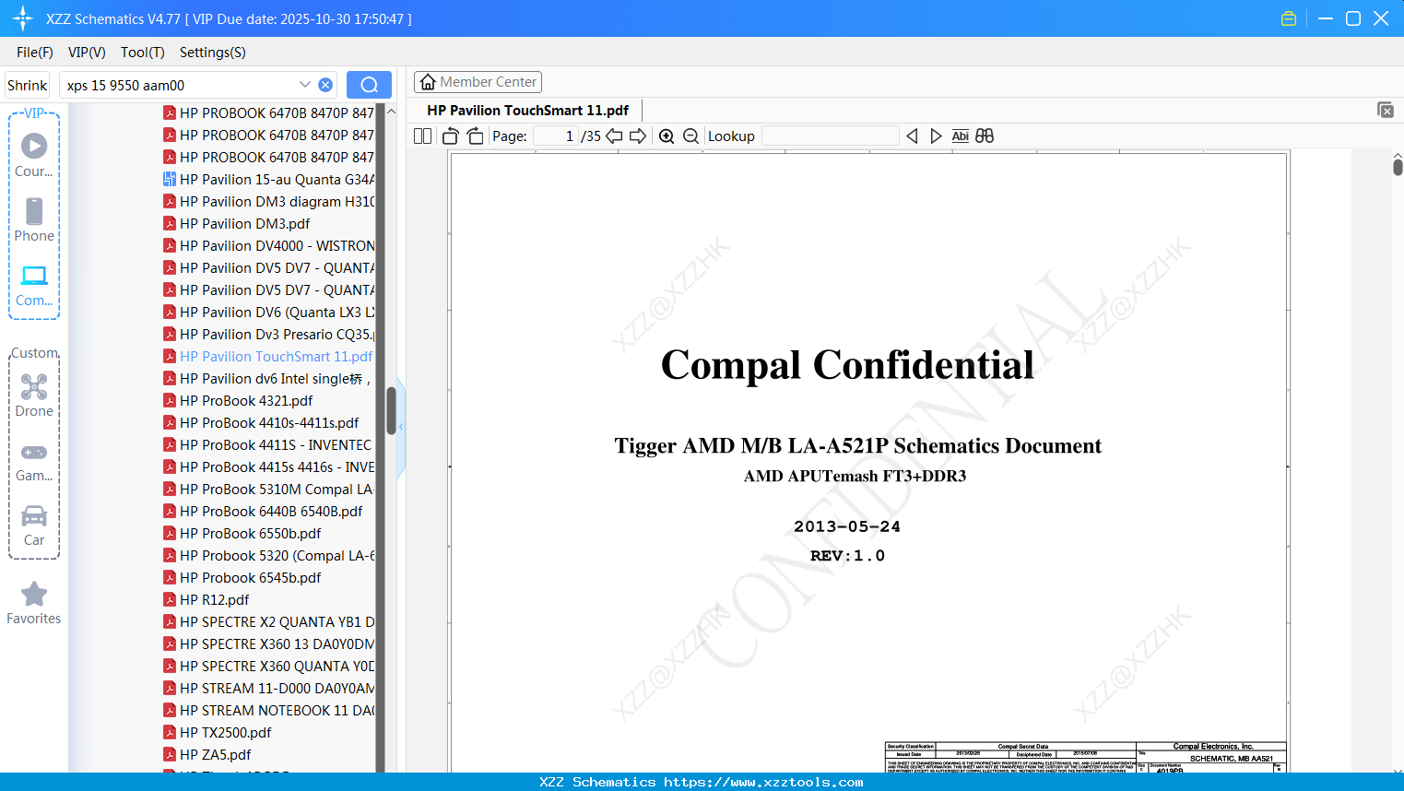Screen dimensions: 1404x791
Task: Zoom out of the schematic
Action: click(x=691, y=136)
